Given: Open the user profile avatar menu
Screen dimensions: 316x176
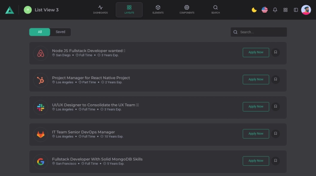Looking at the screenshot, I should click(x=306, y=10).
